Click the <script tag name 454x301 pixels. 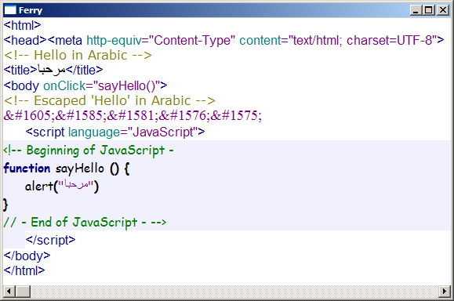45,132
